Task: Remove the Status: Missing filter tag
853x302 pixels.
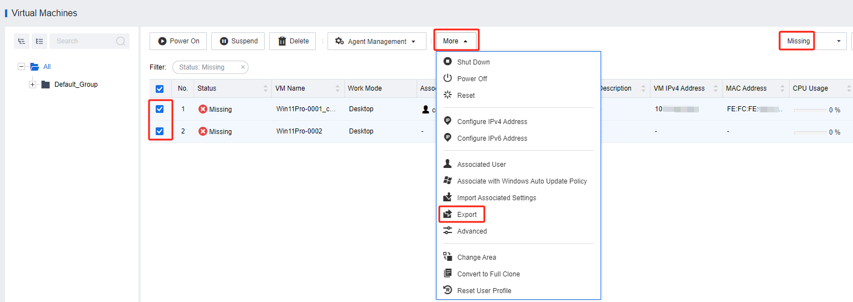Action: coord(242,67)
